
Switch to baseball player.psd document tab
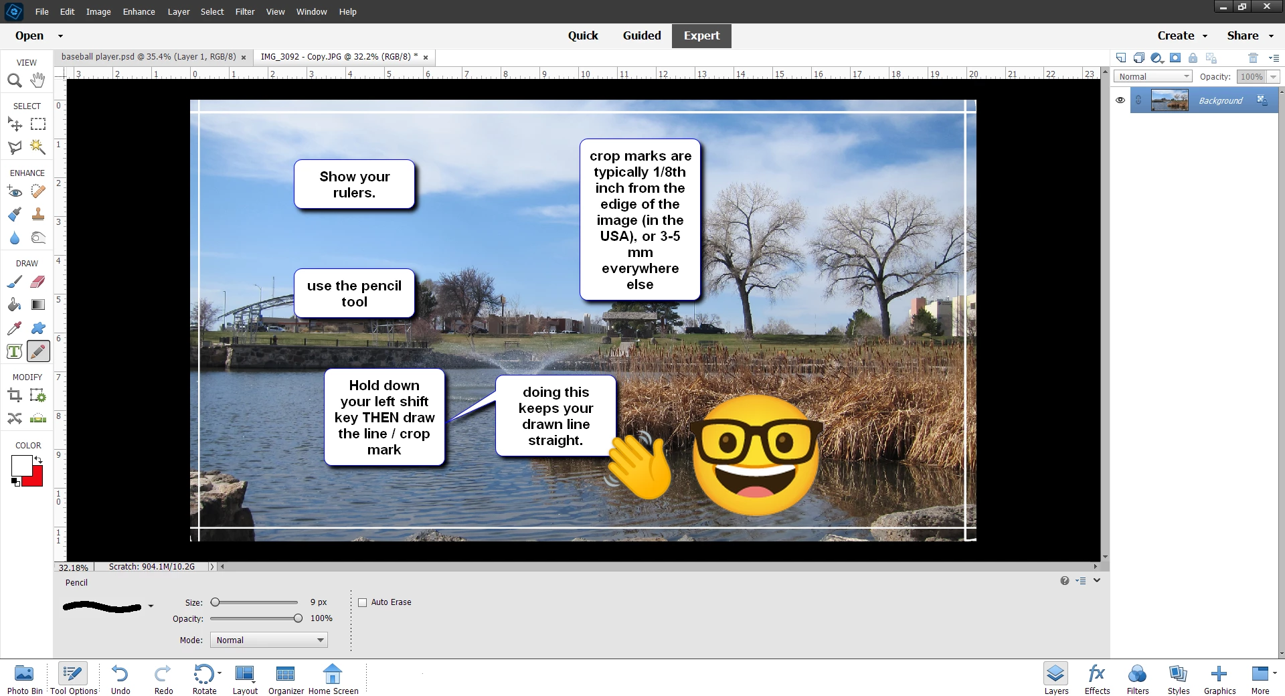coord(149,57)
